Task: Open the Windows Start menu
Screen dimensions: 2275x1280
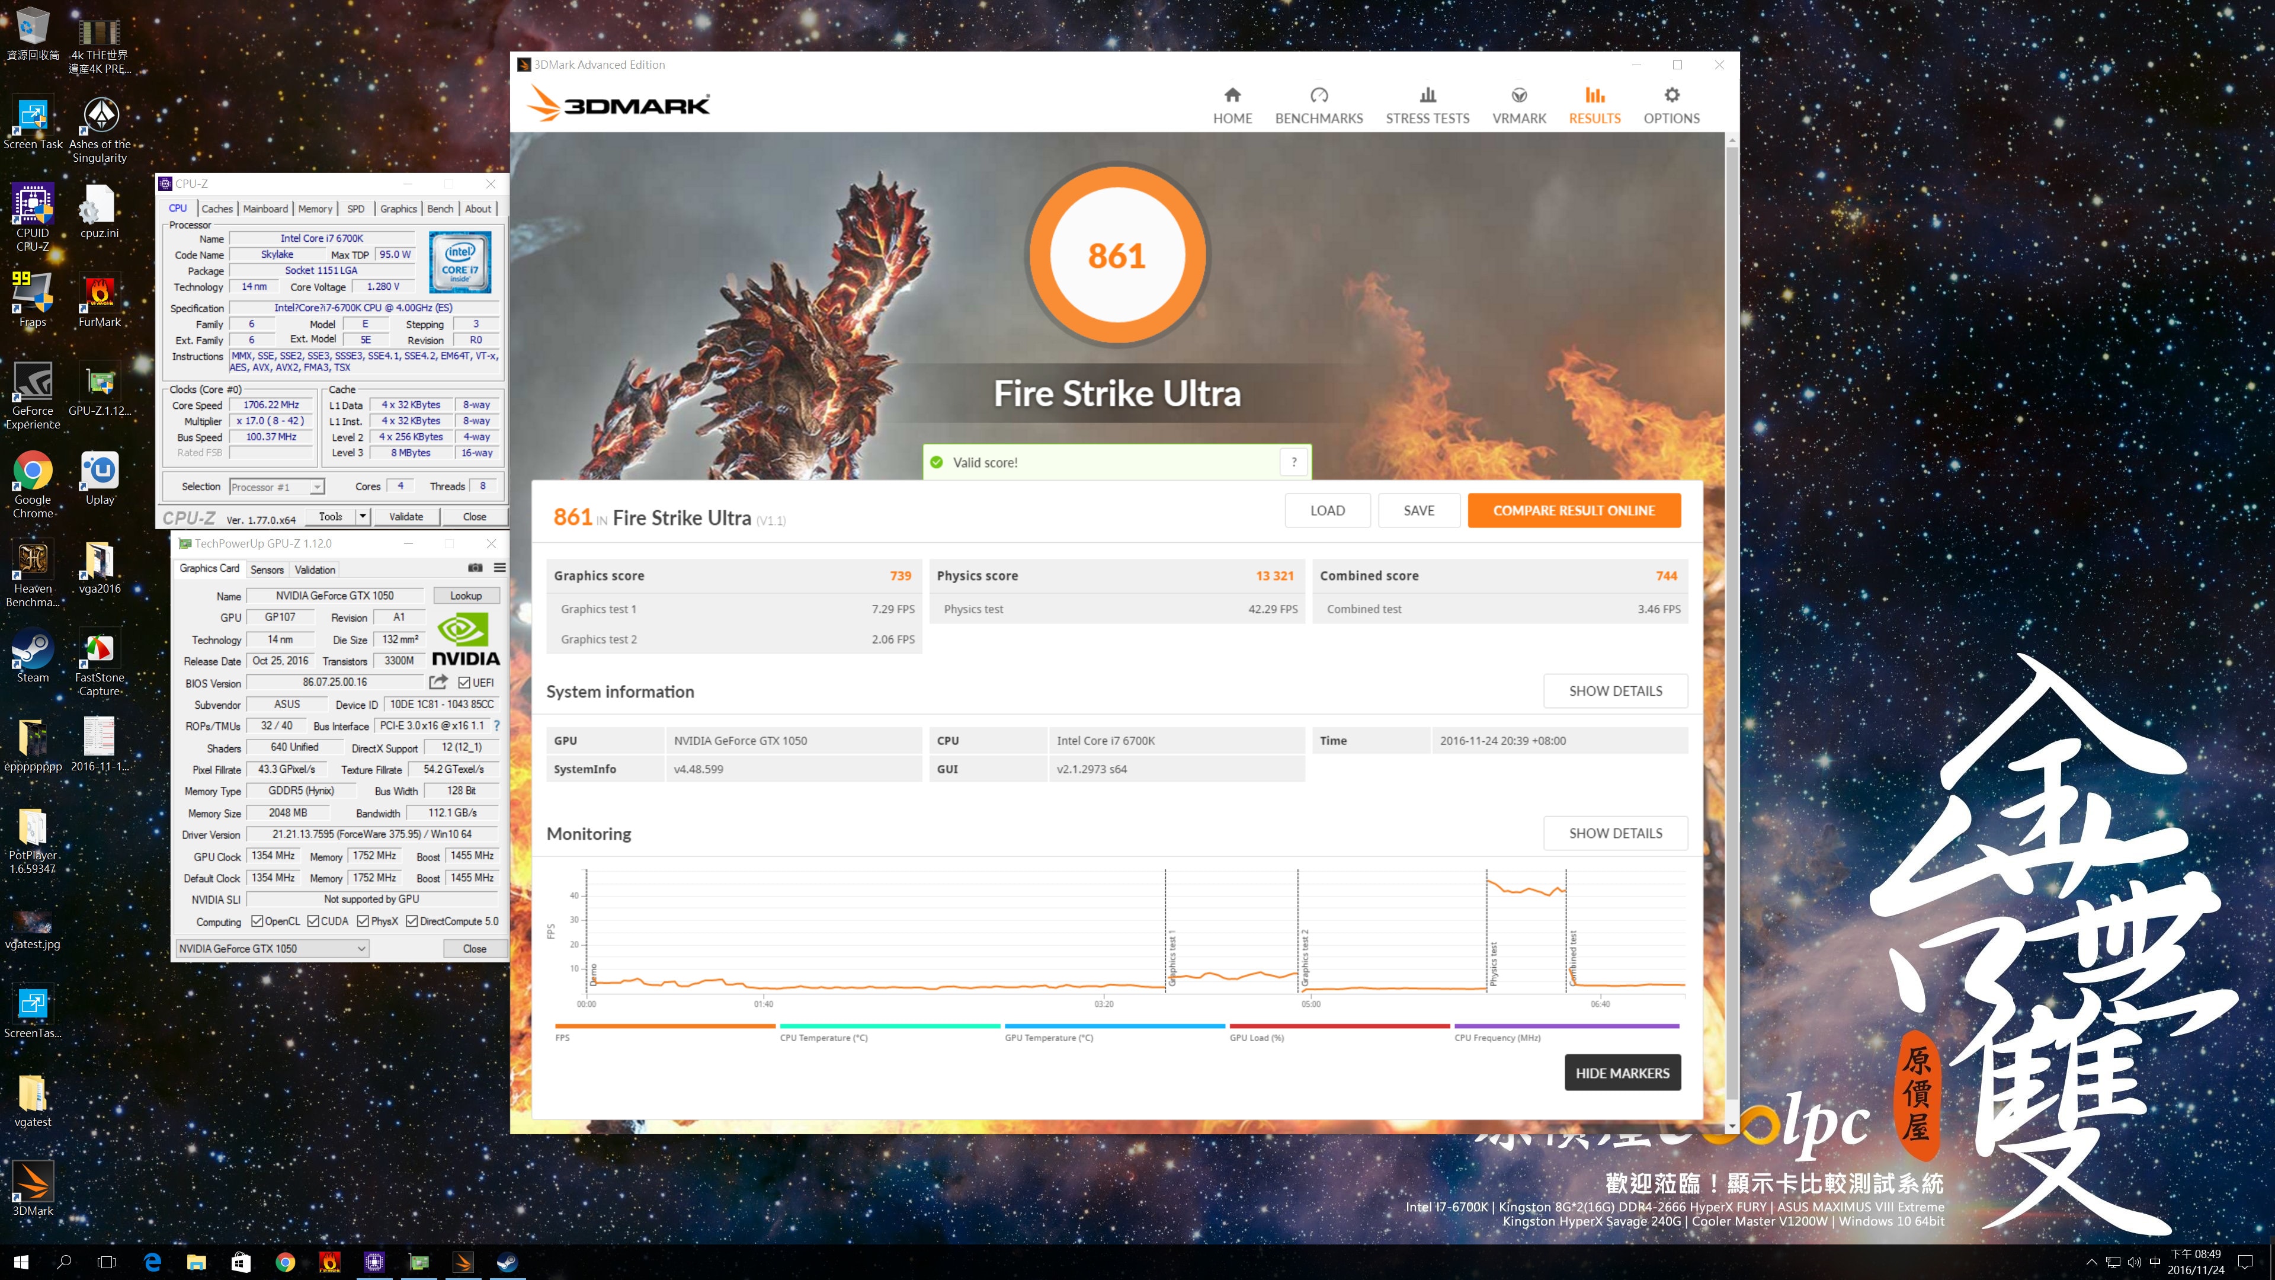Action: [x=21, y=1262]
